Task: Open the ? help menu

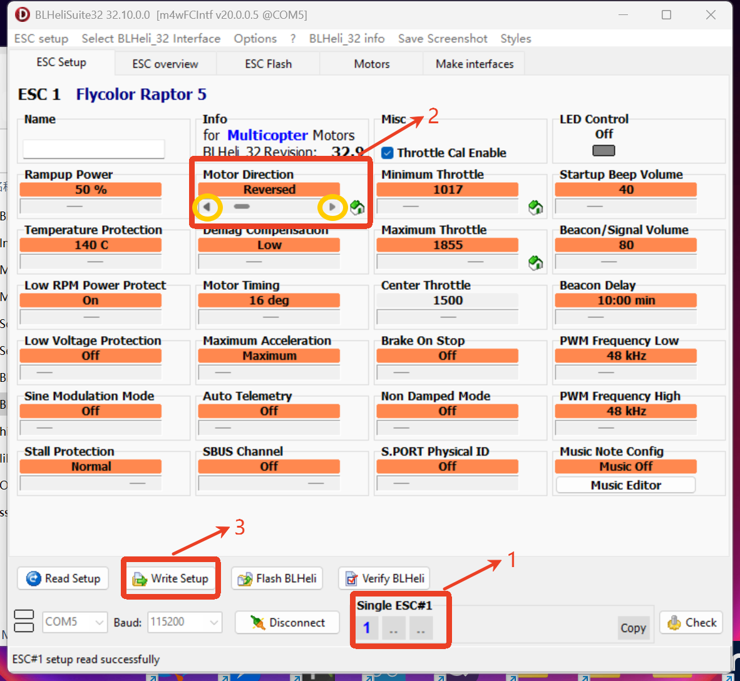Action: click(293, 39)
